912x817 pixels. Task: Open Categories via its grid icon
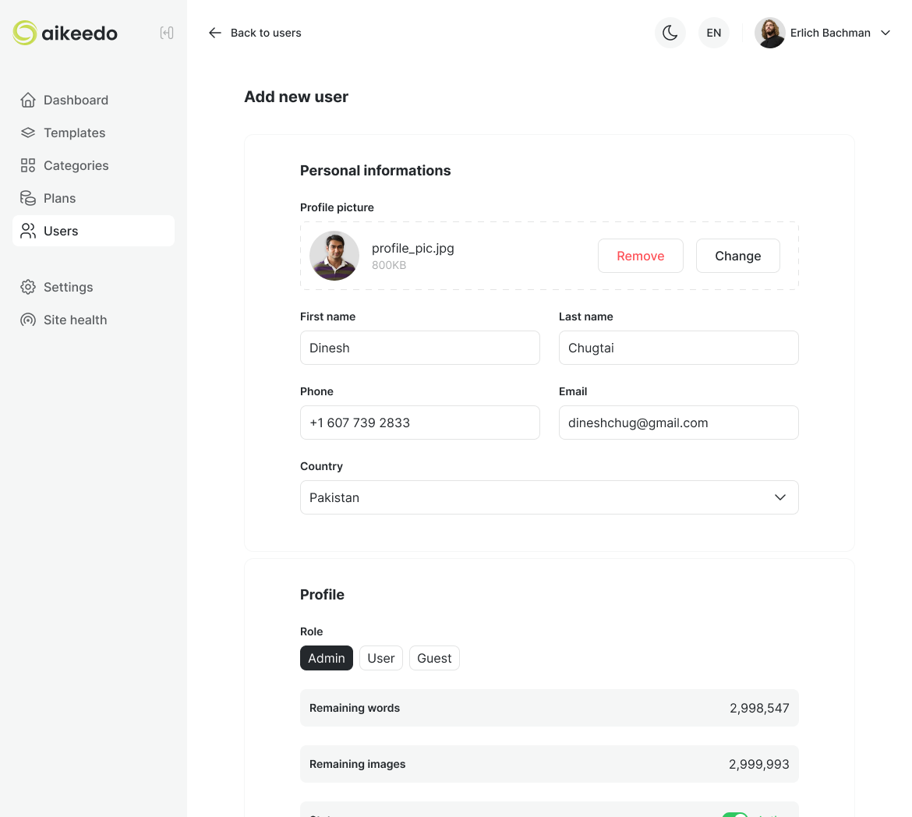(28, 165)
